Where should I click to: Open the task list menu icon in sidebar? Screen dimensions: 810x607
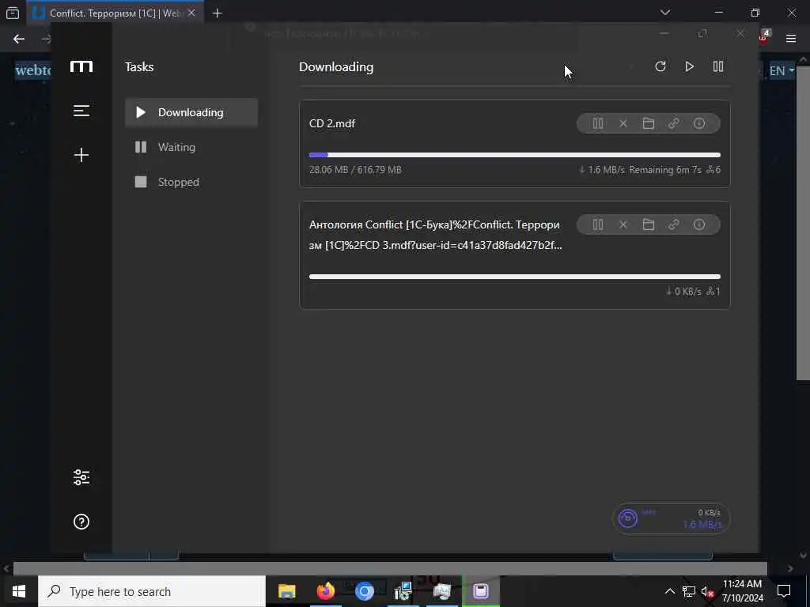(81, 111)
